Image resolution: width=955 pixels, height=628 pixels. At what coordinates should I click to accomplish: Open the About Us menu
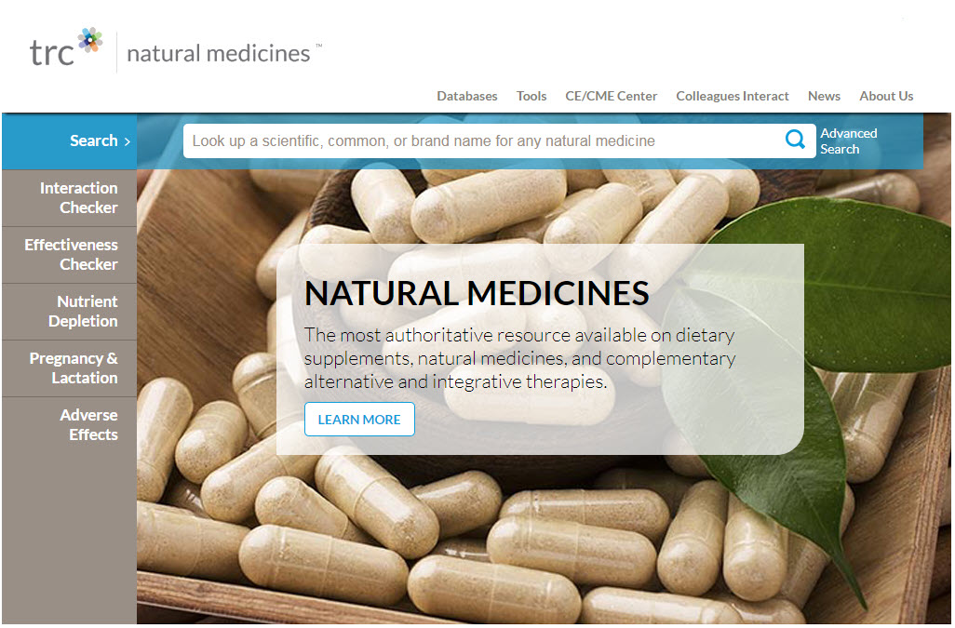click(x=886, y=96)
